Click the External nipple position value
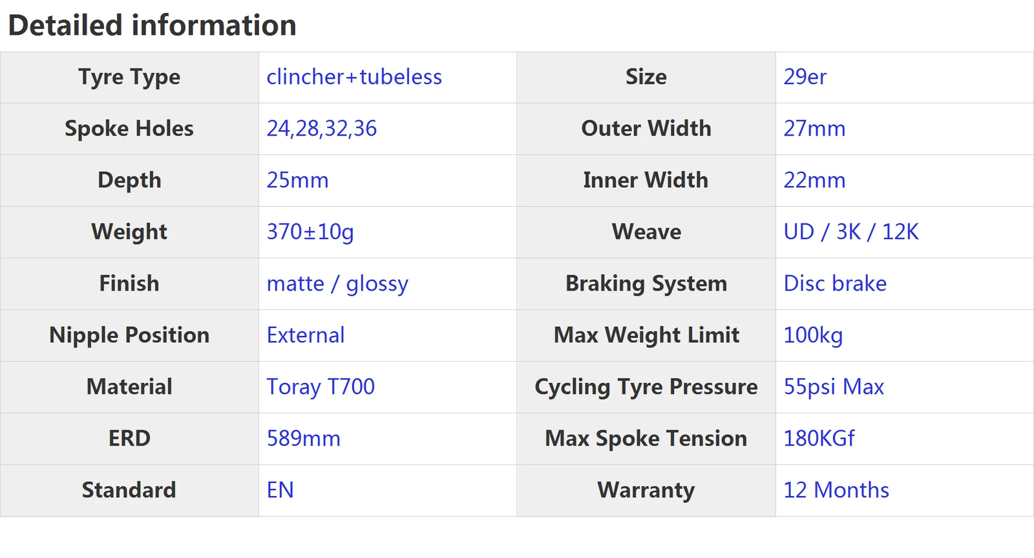Viewport: 1034px width, 558px height. coord(306,335)
